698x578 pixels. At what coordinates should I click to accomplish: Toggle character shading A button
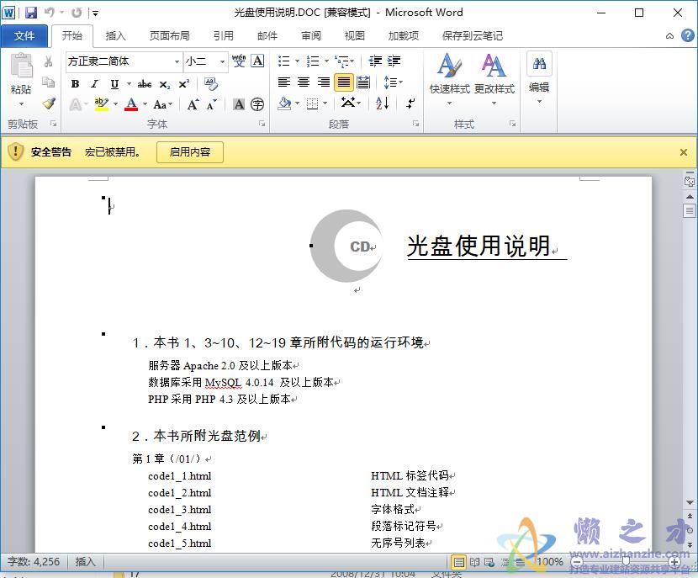239,104
